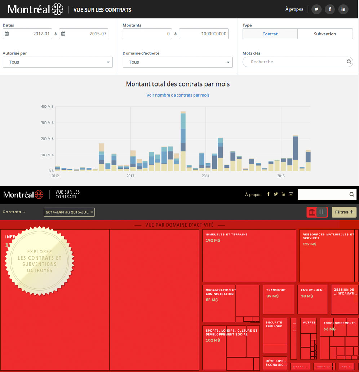
Task: Click search magnifier in lower header
Action: point(352,195)
